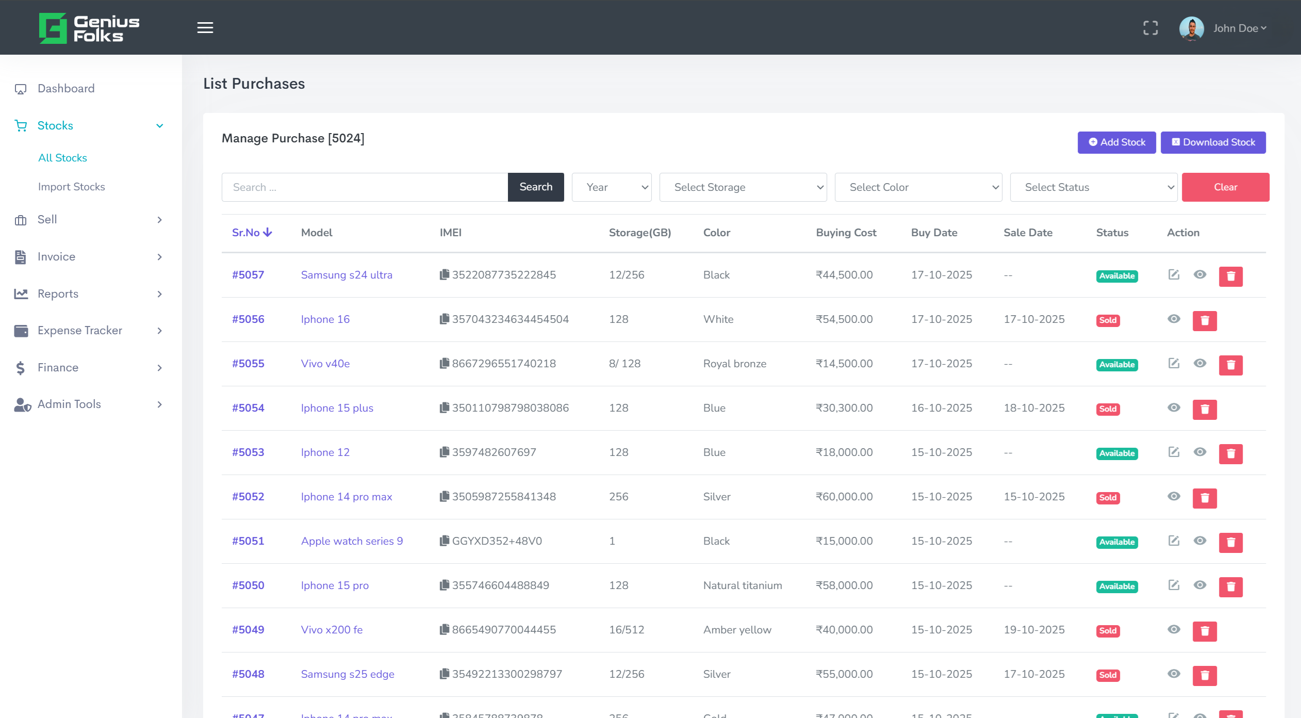1301x718 pixels.
Task: View details of purchase #5054
Action: (x=1174, y=408)
